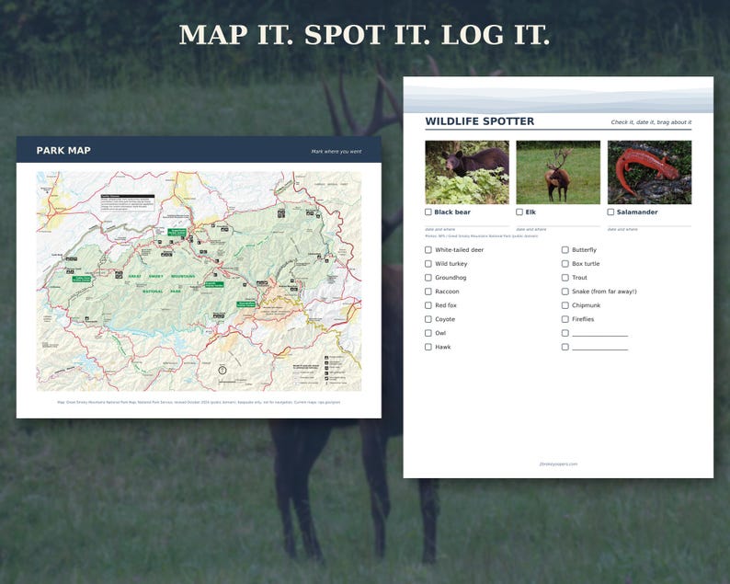Tick the Box turtle checkbox
Image resolution: width=730 pixels, height=584 pixels.
[x=565, y=264]
